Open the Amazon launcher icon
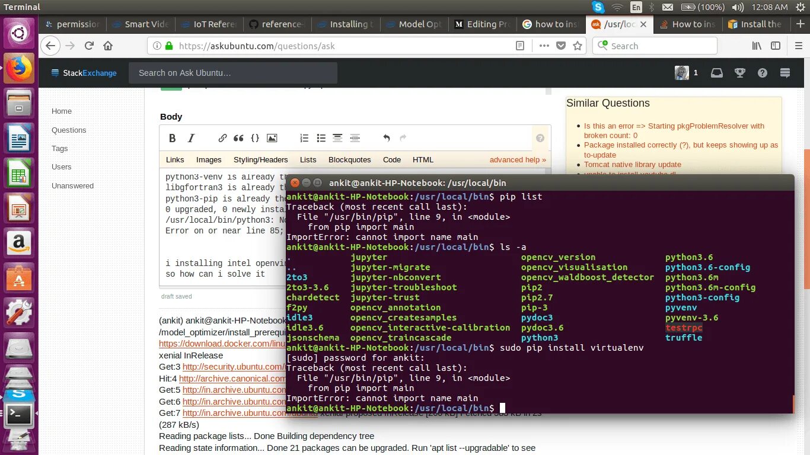The image size is (810, 455). click(19, 242)
